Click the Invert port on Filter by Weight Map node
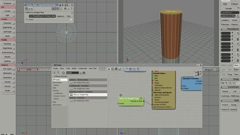This screenshot has width=240, height=135. [x=118, y=103]
